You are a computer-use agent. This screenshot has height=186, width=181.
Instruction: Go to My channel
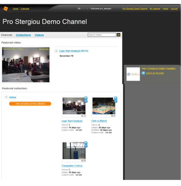pos(155,9)
